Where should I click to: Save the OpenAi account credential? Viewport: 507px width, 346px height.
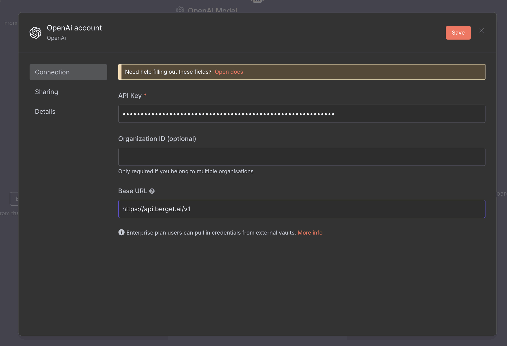458,33
